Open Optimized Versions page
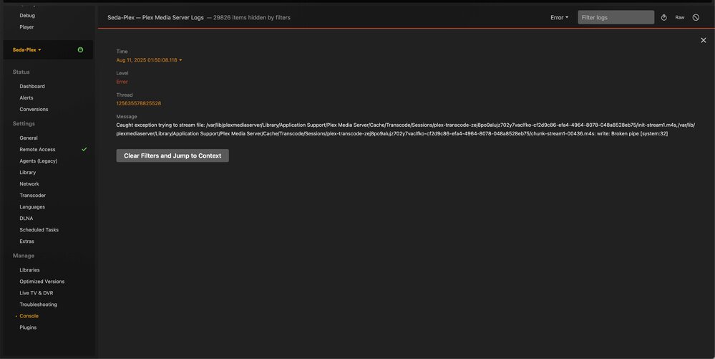 pos(42,282)
